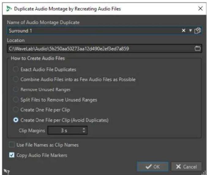This screenshot has height=175, width=207.
Task: Close the Duplicate Audio Montage dialog
Action: click(200, 9)
